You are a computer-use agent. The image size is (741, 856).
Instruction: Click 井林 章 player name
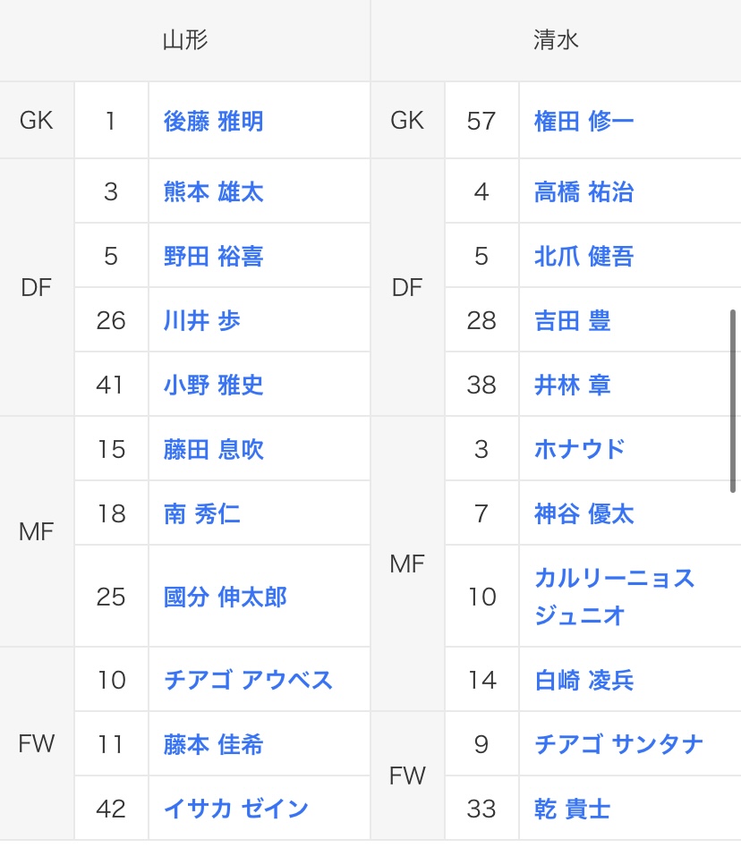pos(572,386)
